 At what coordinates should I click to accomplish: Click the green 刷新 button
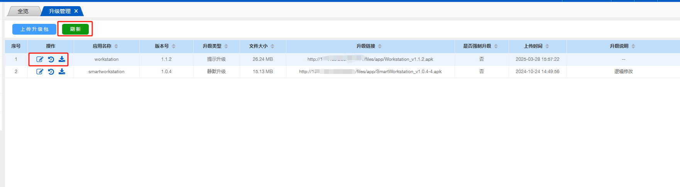click(75, 29)
